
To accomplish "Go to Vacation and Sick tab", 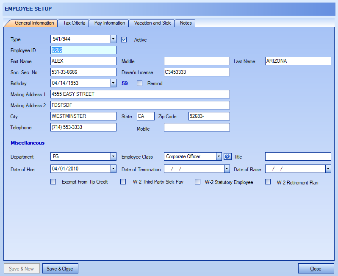I will click(x=152, y=23).
